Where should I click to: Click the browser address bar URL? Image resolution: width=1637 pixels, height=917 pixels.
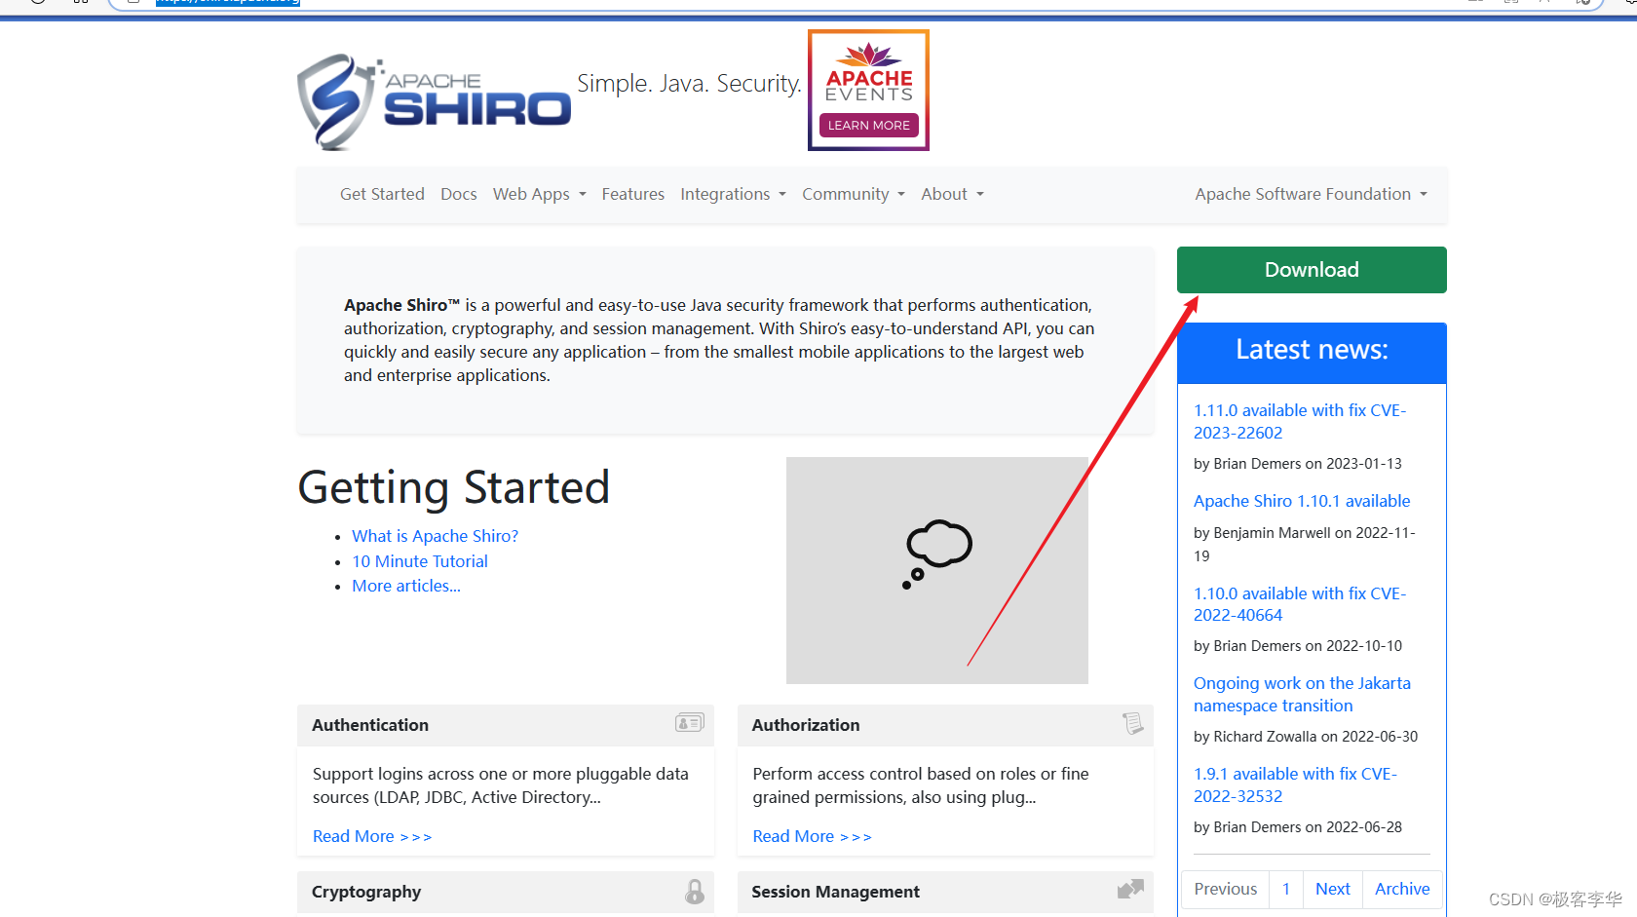(x=228, y=2)
